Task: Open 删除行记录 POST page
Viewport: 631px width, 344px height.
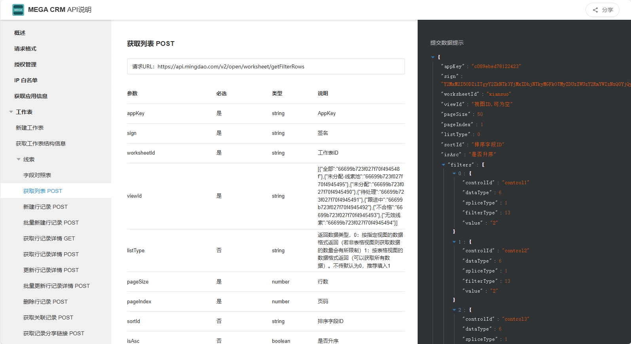Action: coord(46,302)
